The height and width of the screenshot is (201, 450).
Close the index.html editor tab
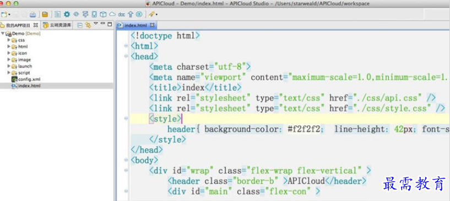point(152,25)
